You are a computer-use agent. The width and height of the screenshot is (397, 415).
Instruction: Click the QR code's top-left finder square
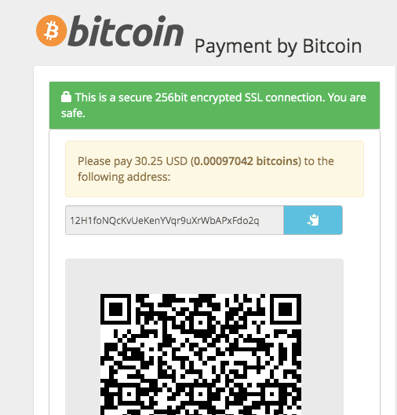click(115, 309)
